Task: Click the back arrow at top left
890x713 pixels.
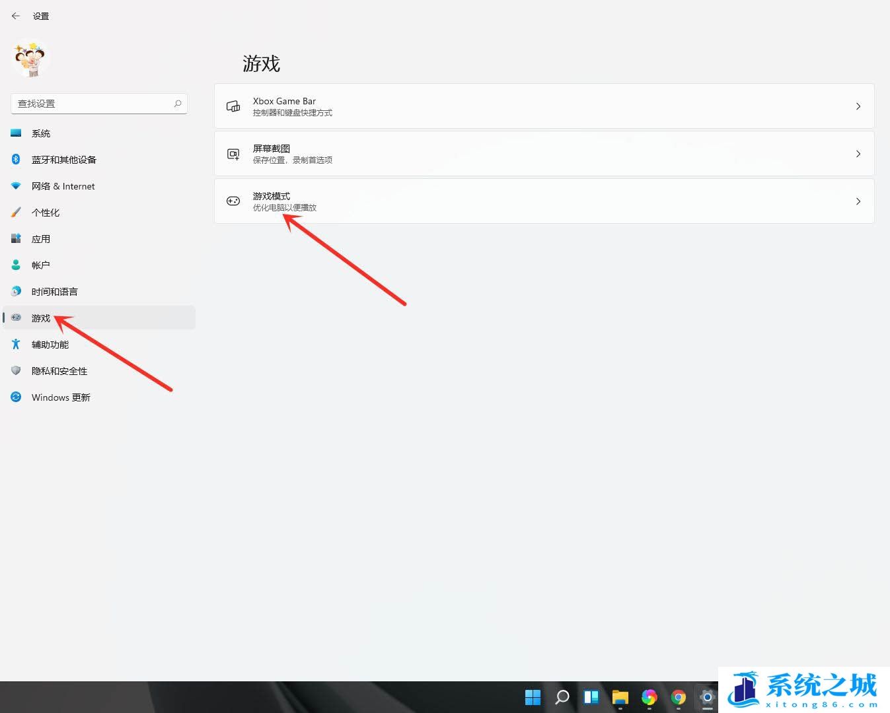Action: (x=16, y=16)
